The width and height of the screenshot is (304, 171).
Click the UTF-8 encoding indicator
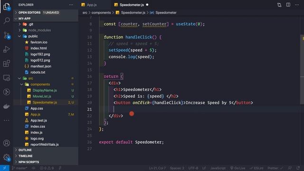(x=193, y=168)
